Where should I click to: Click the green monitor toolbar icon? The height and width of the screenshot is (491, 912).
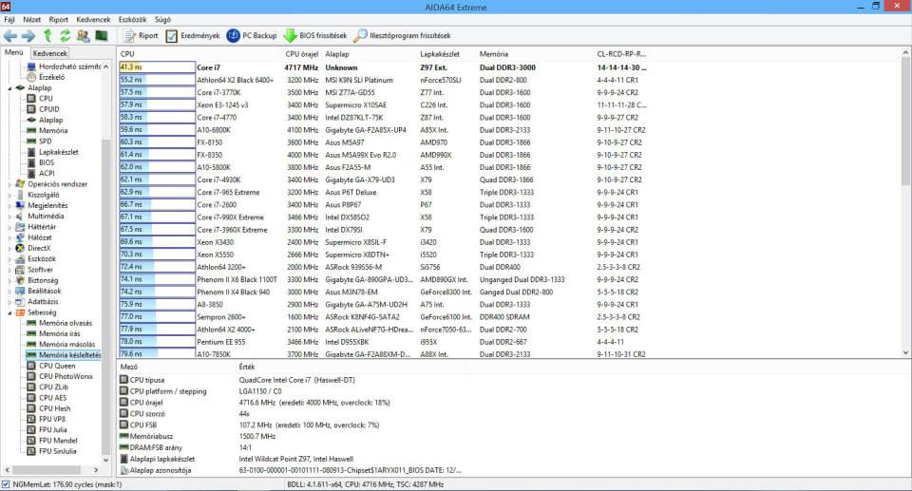click(x=102, y=36)
